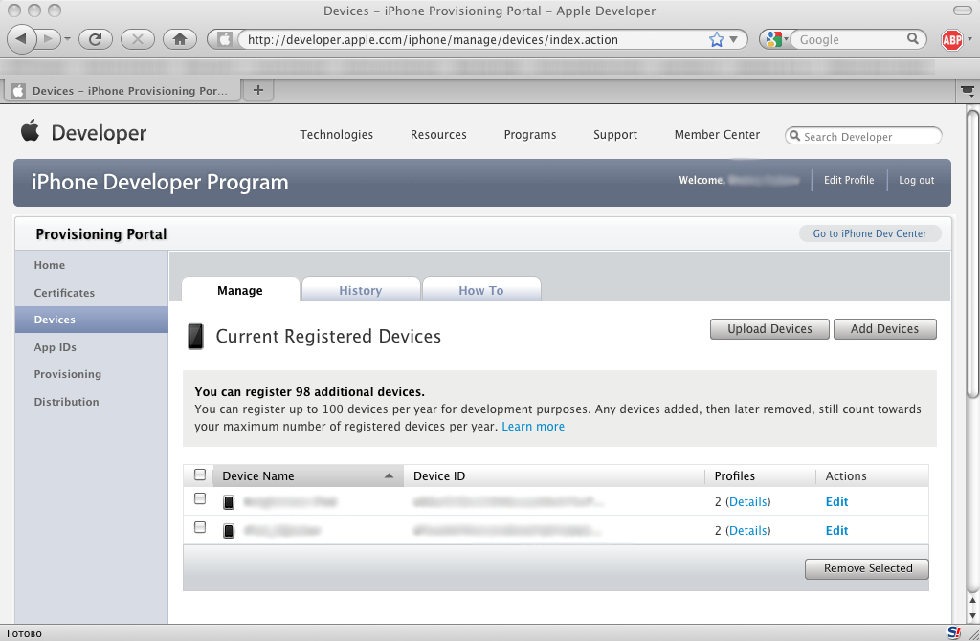Edit the second registered device
Screen dimensions: 980x641
836,530
